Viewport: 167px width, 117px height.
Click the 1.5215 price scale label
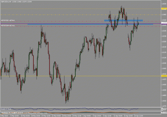pos(164,47)
